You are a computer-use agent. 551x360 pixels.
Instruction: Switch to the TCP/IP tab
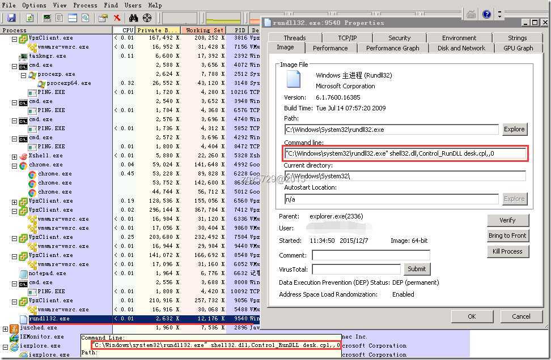[347, 38]
